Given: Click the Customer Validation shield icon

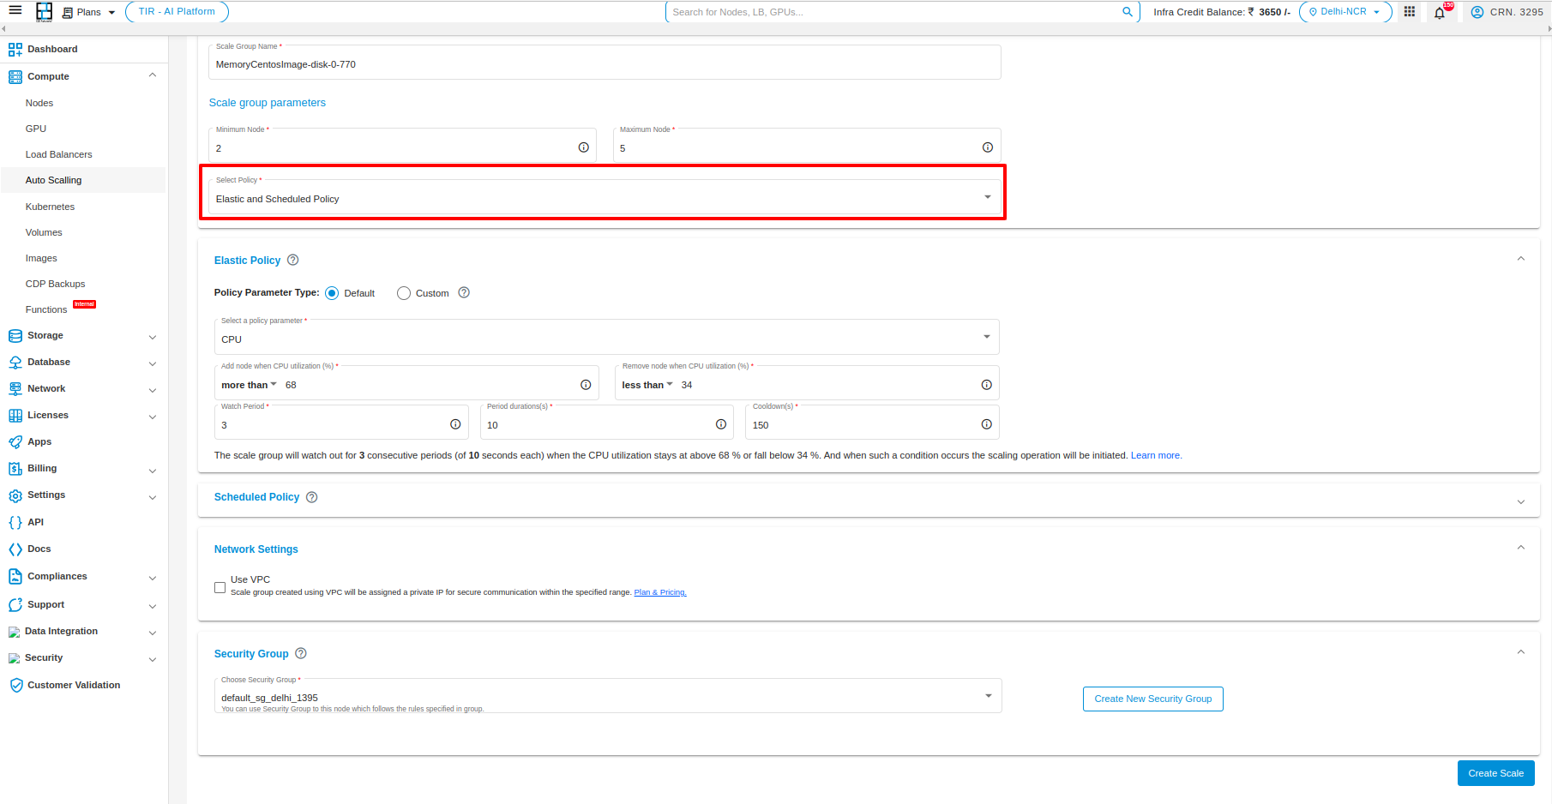Looking at the screenshot, I should tap(15, 686).
